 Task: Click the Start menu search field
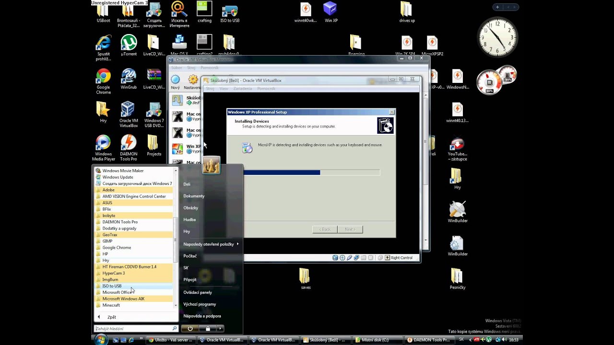coord(136,329)
